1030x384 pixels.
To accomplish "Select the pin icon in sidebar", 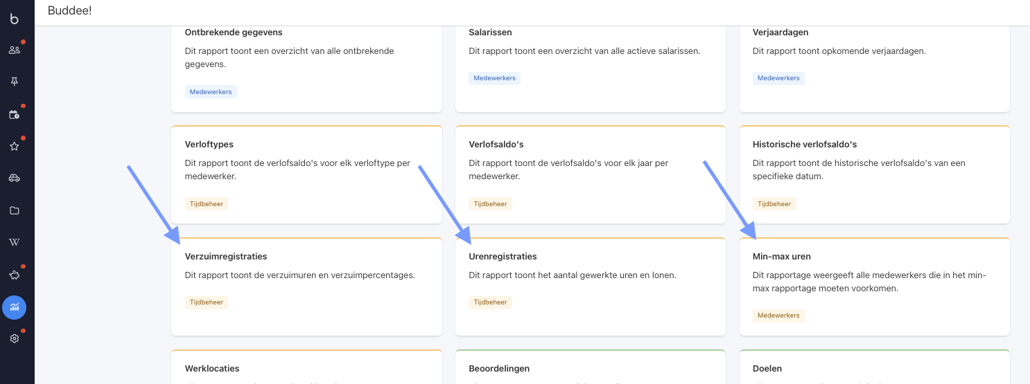I will (14, 82).
